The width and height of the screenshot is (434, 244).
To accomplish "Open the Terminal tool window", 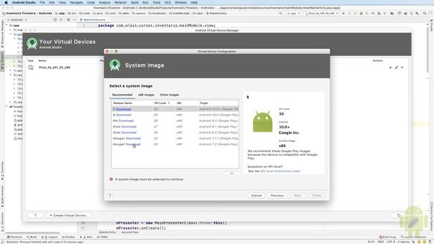I will [14, 237].
